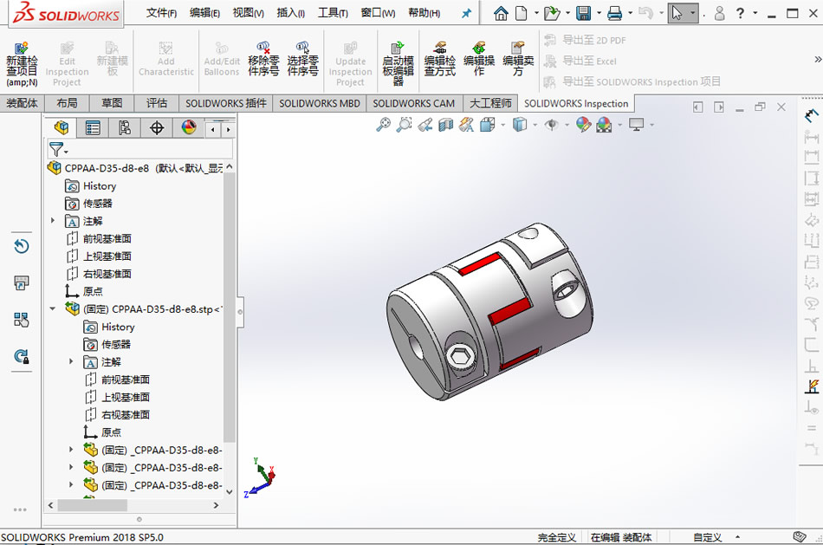Click Remove Balloons (移除零件序号)
823x545 pixels.
pyautogui.click(x=263, y=59)
